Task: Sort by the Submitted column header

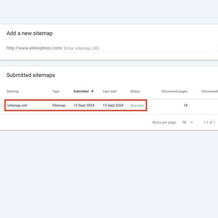Action: 81,91
